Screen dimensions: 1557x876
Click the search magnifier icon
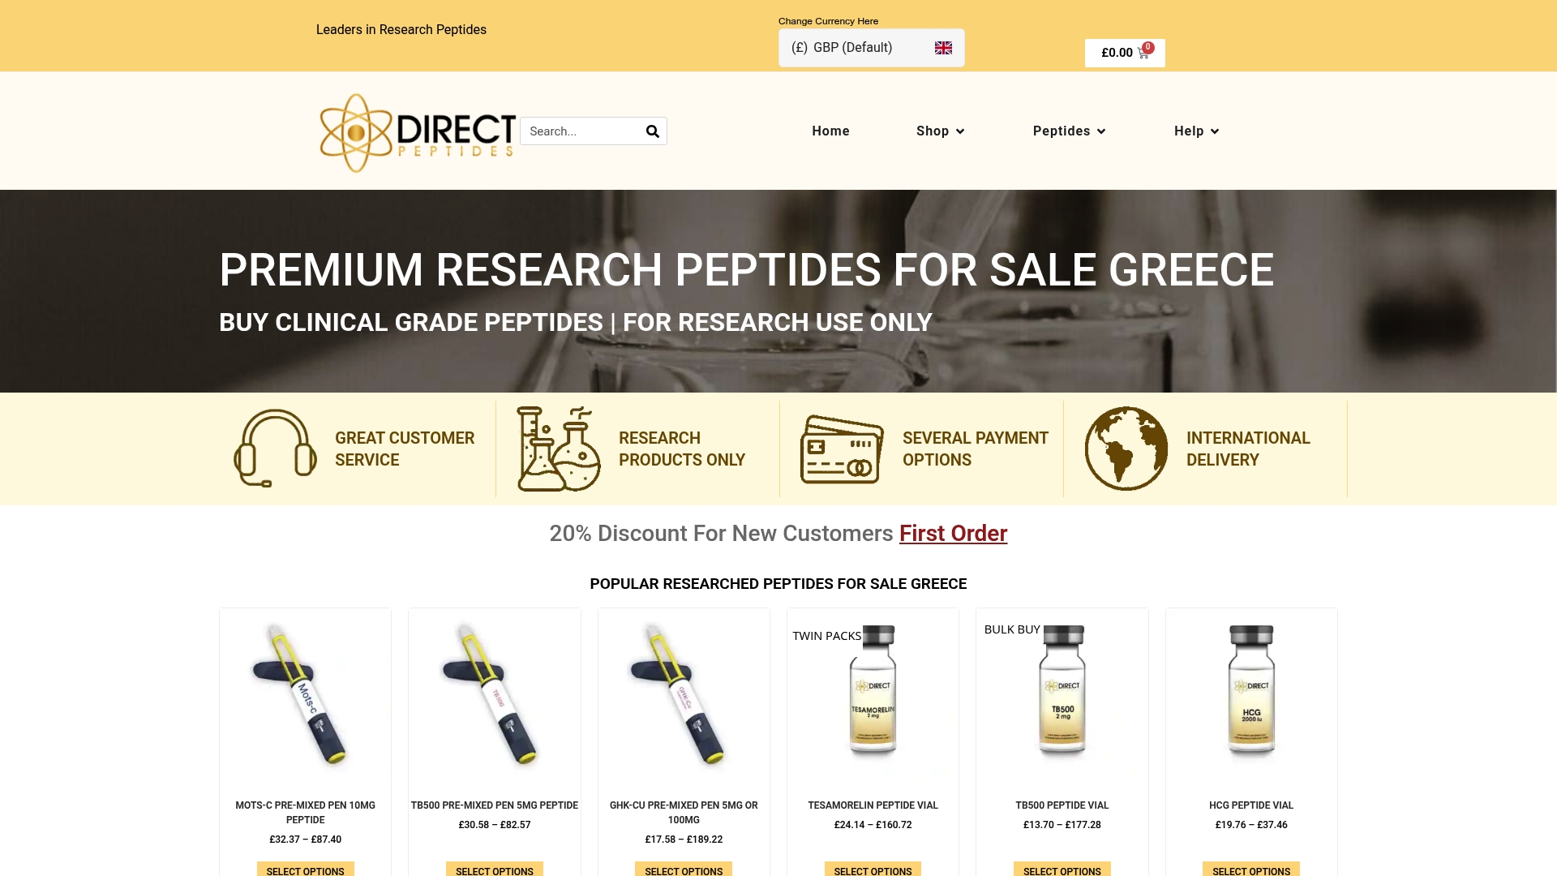coord(652,131)
